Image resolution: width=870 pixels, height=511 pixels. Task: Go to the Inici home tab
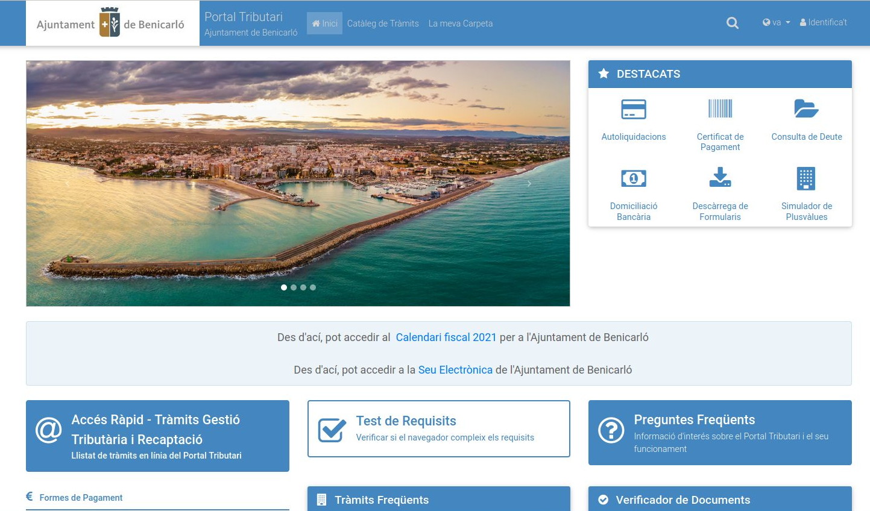tap(324, 24)
